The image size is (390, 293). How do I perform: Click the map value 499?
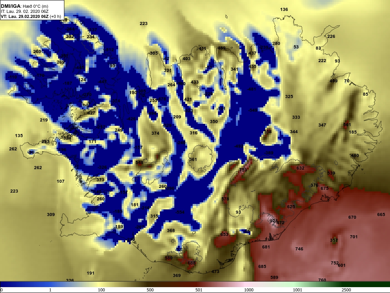tap(333, 81)
